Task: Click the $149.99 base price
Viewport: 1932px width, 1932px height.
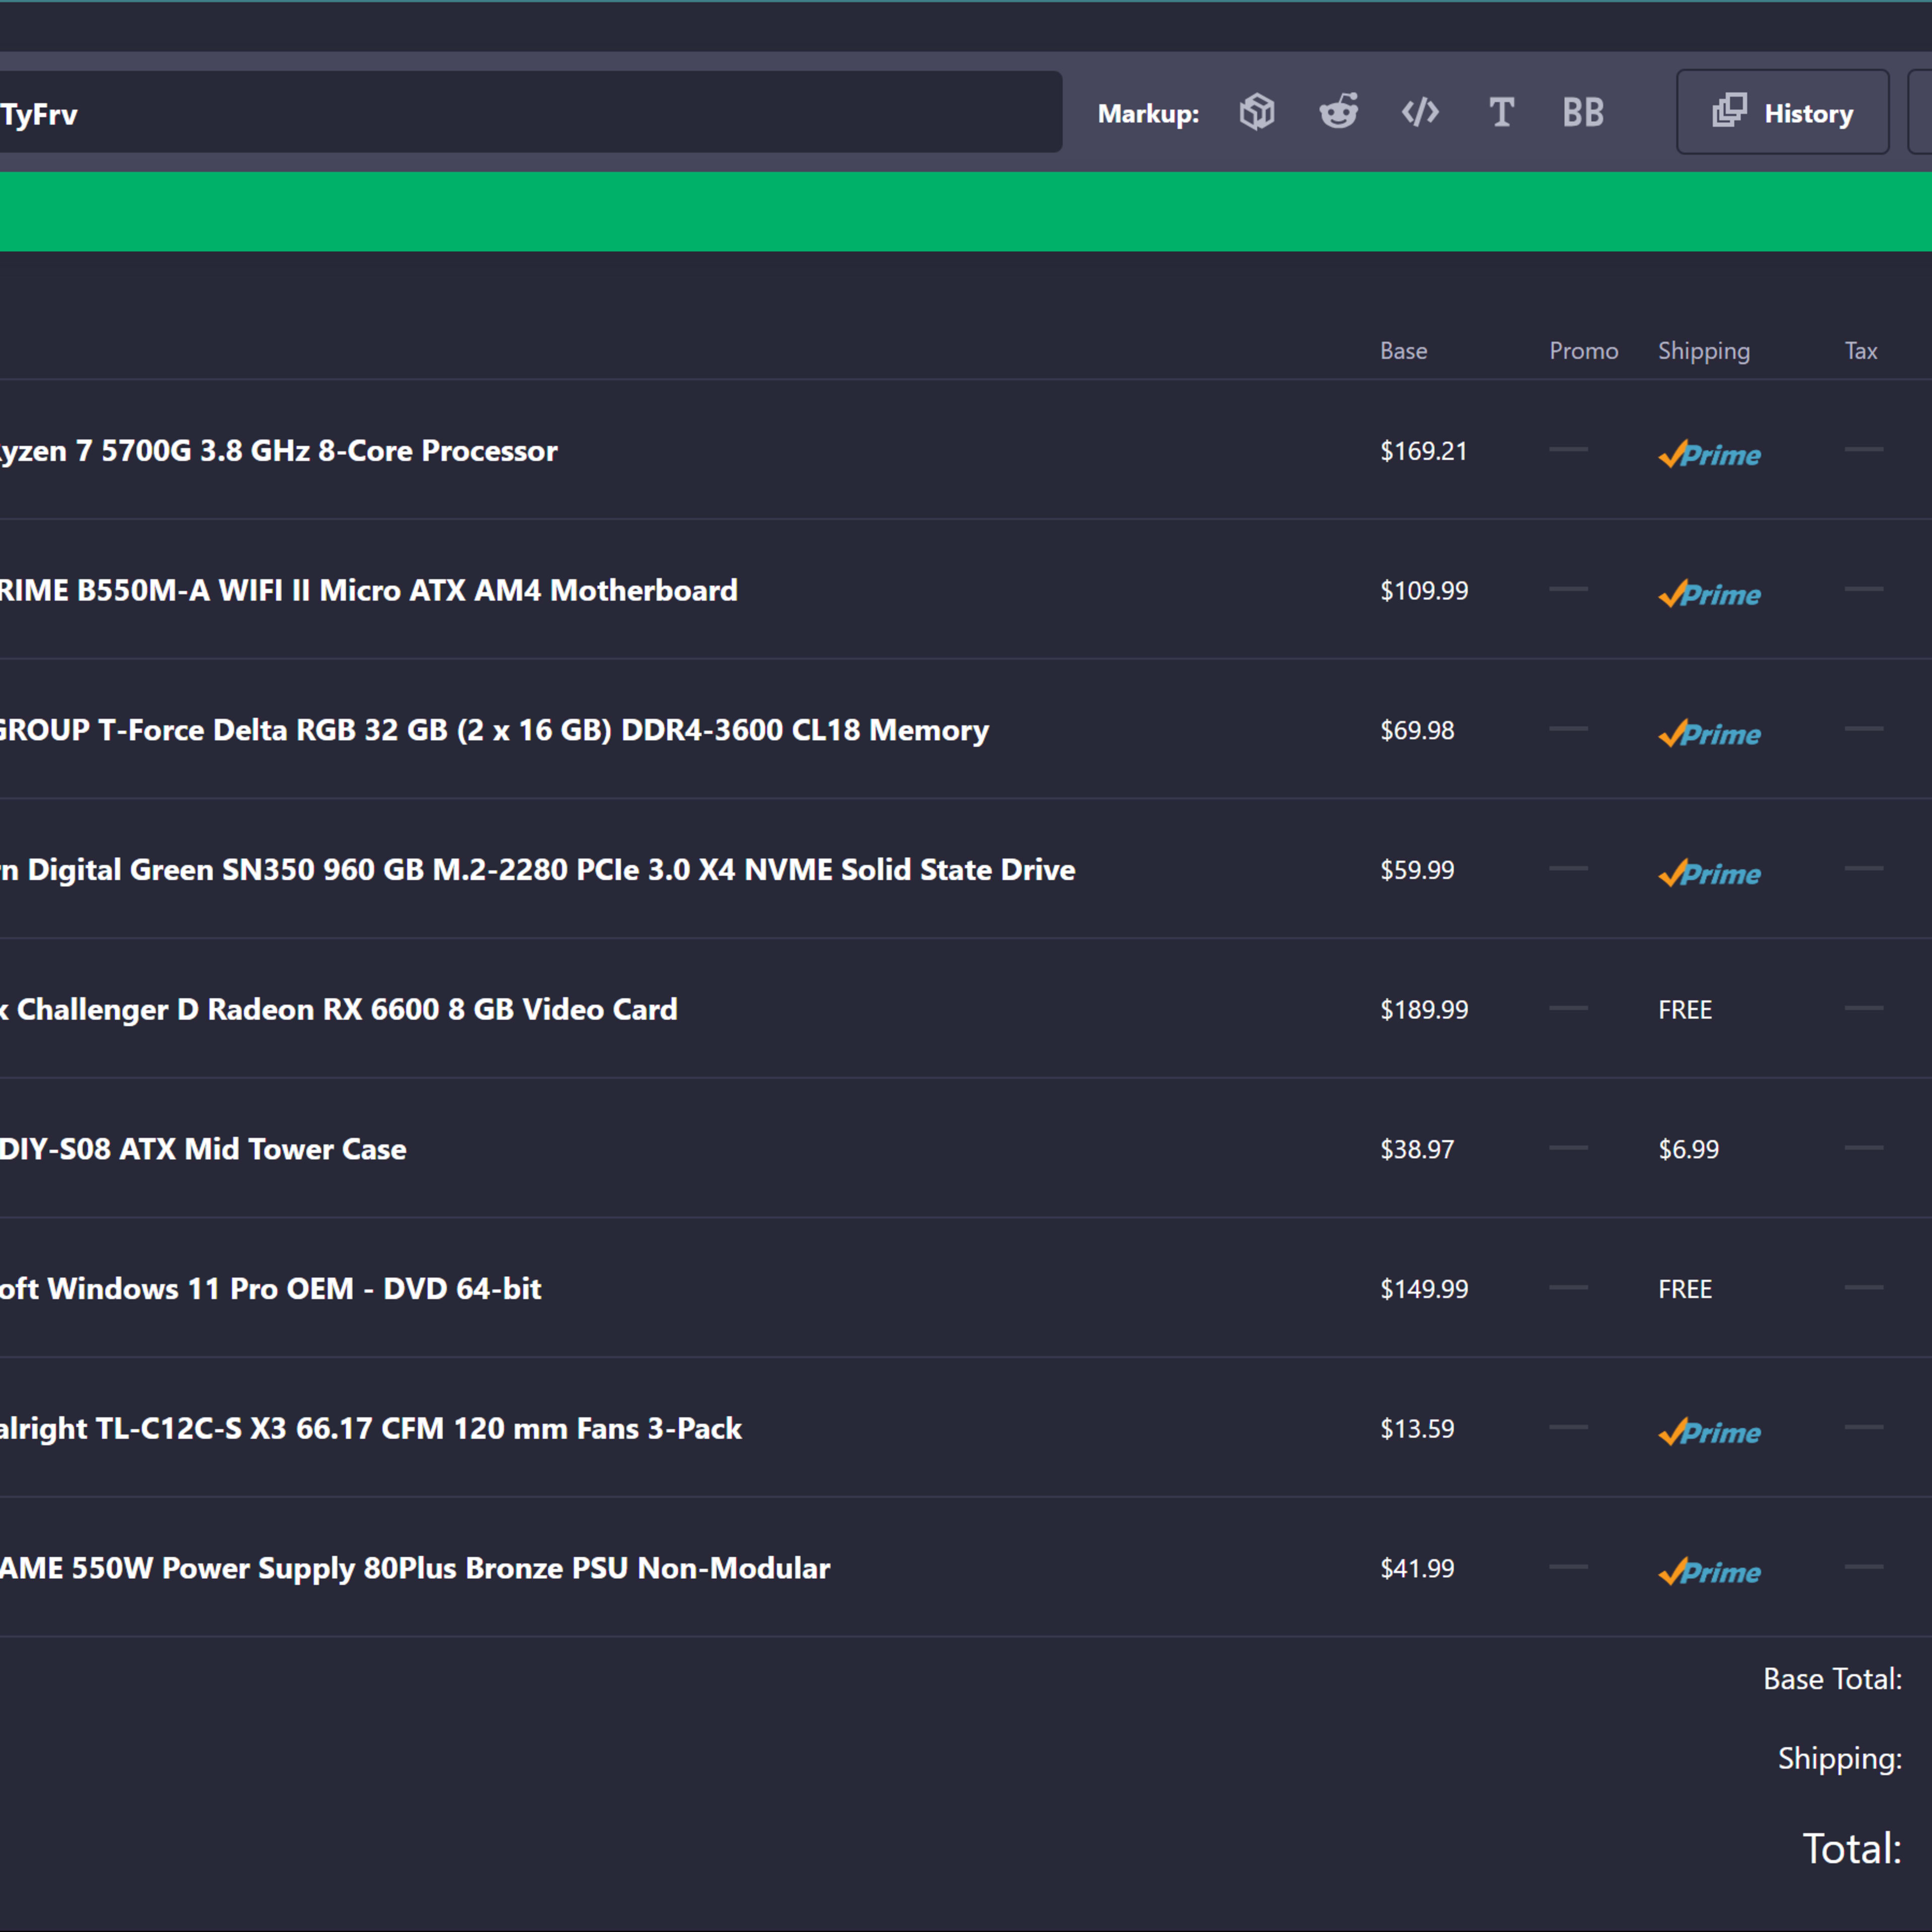Action: pyautogui.click(x=1424, y=1289)
